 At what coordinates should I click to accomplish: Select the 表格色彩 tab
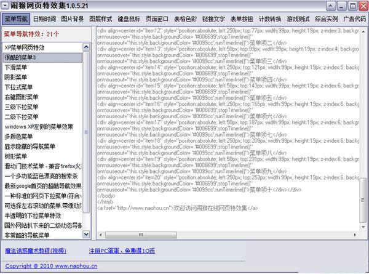point(185,19)
